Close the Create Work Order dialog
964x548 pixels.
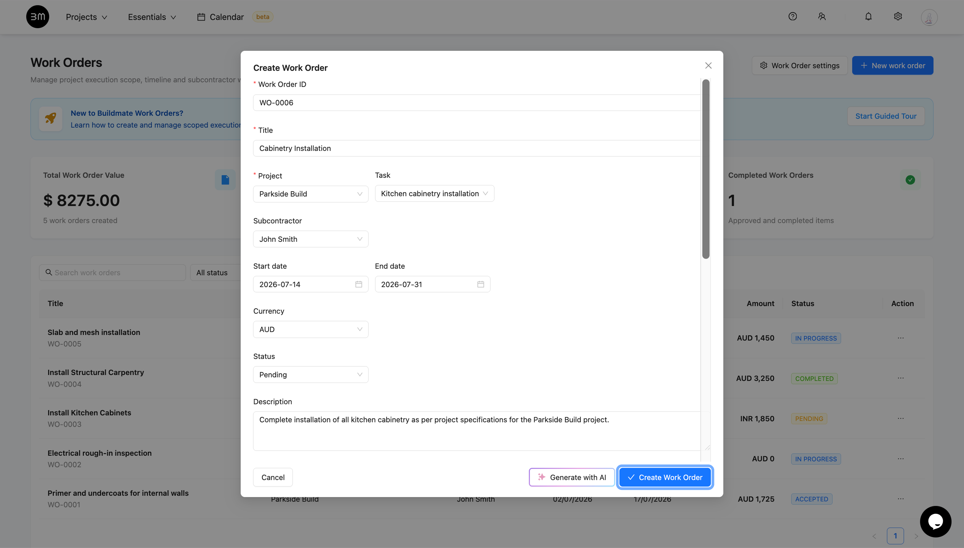coord(708,66)
